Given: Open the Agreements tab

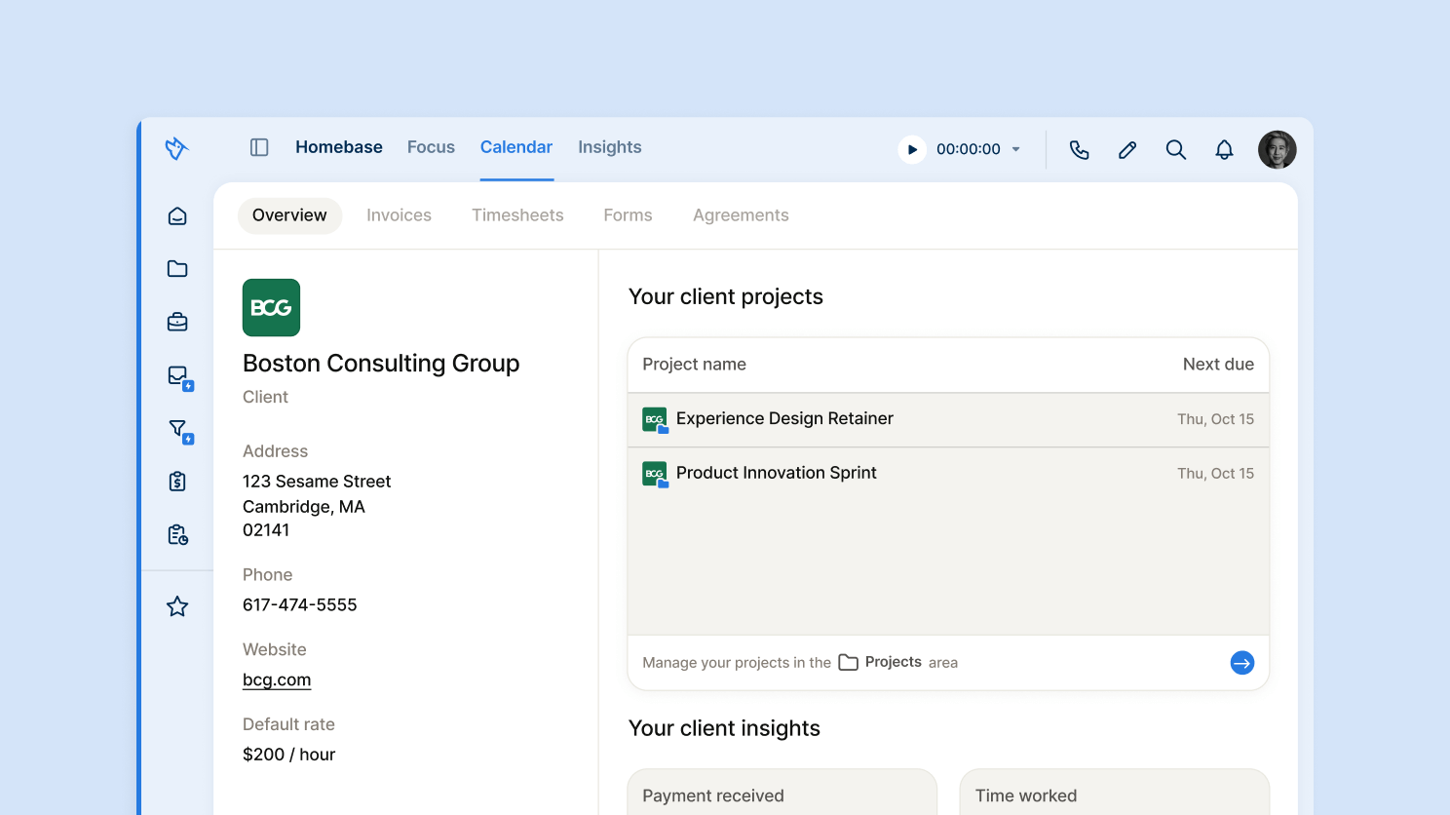Looking at the screenshot, I should [x=741, y=215].
